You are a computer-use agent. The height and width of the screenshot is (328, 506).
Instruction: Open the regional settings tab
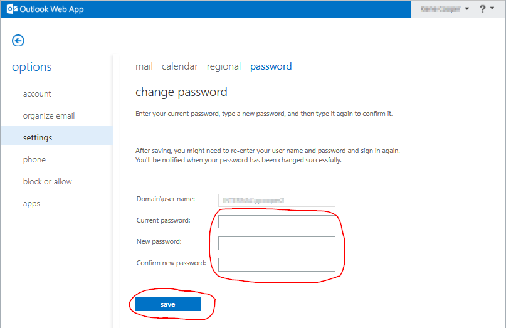224,66
